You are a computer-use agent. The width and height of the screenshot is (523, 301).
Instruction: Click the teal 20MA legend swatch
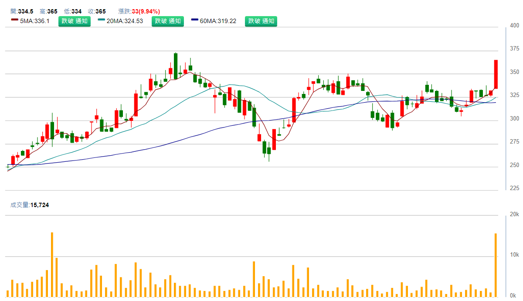pos(102,20)
